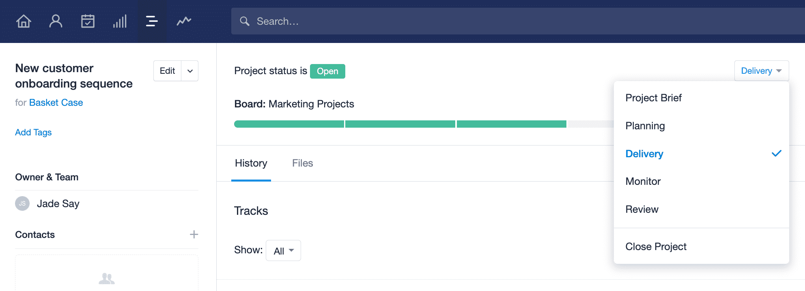
Task: Open the bar chart sales icon
Action: coord(120,21)
